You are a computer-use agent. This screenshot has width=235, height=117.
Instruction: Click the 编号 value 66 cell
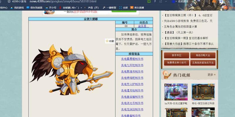[125, 26]
